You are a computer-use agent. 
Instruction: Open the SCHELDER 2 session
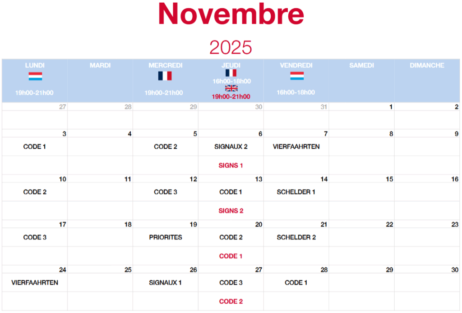pos(296,237)
